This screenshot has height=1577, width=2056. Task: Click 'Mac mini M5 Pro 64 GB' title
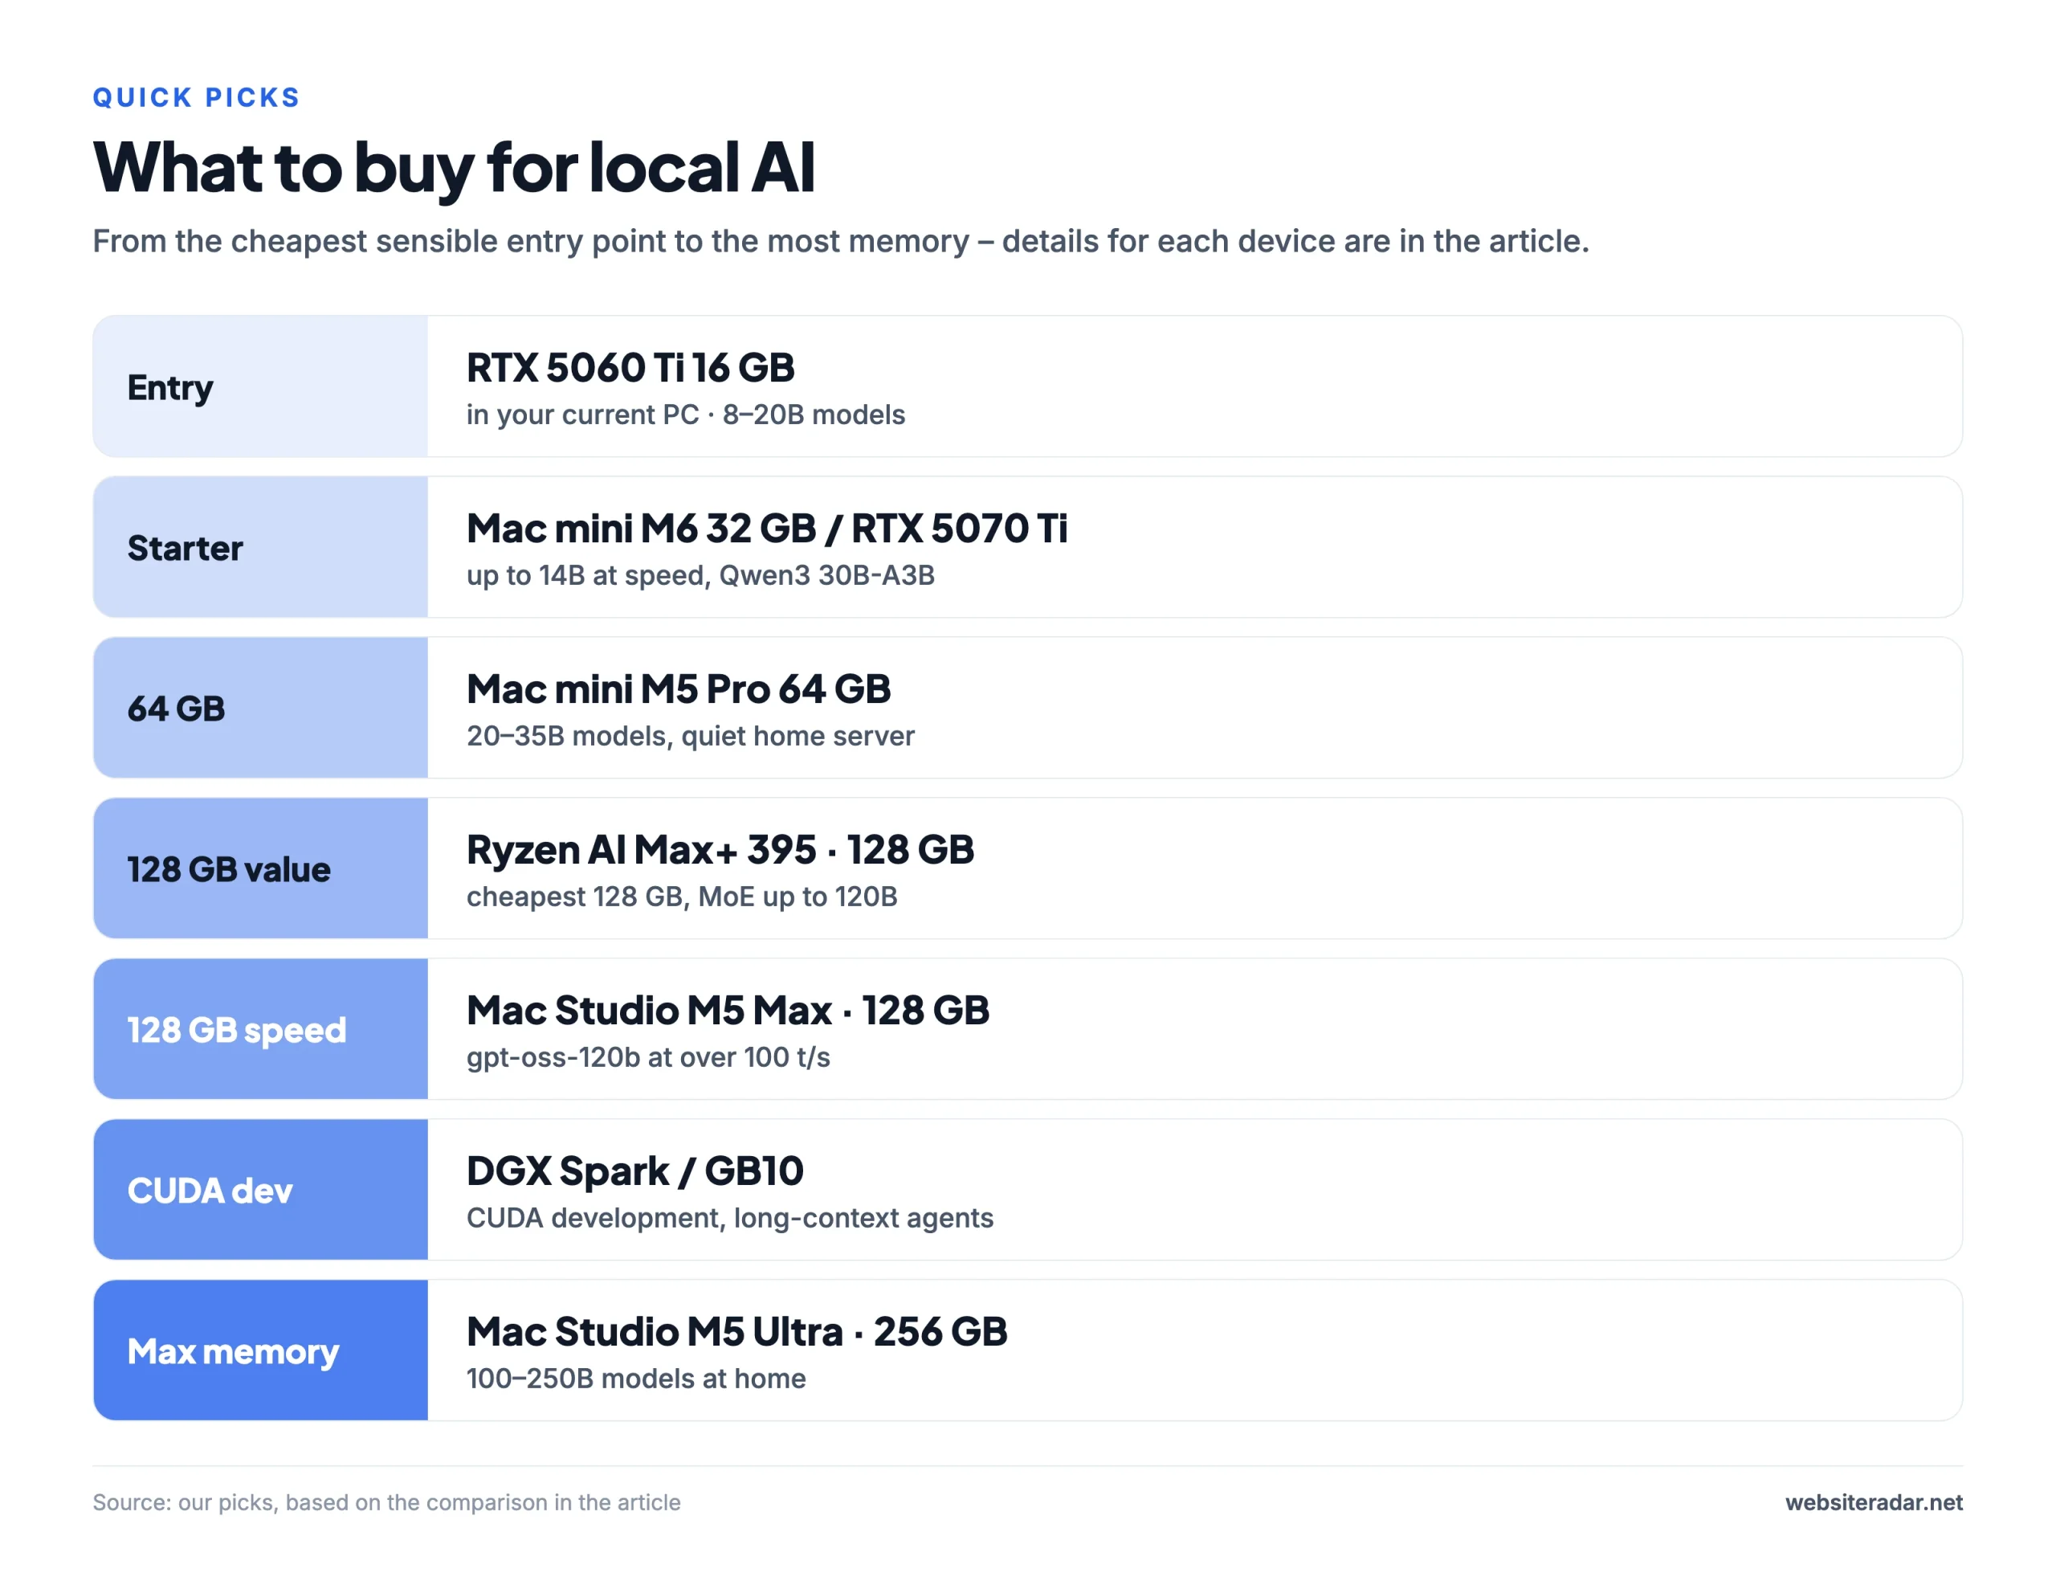point(679,689)
